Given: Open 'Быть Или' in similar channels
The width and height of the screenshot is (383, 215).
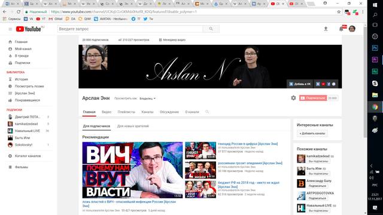Looking at the screenshot, I should pos(314,168).
